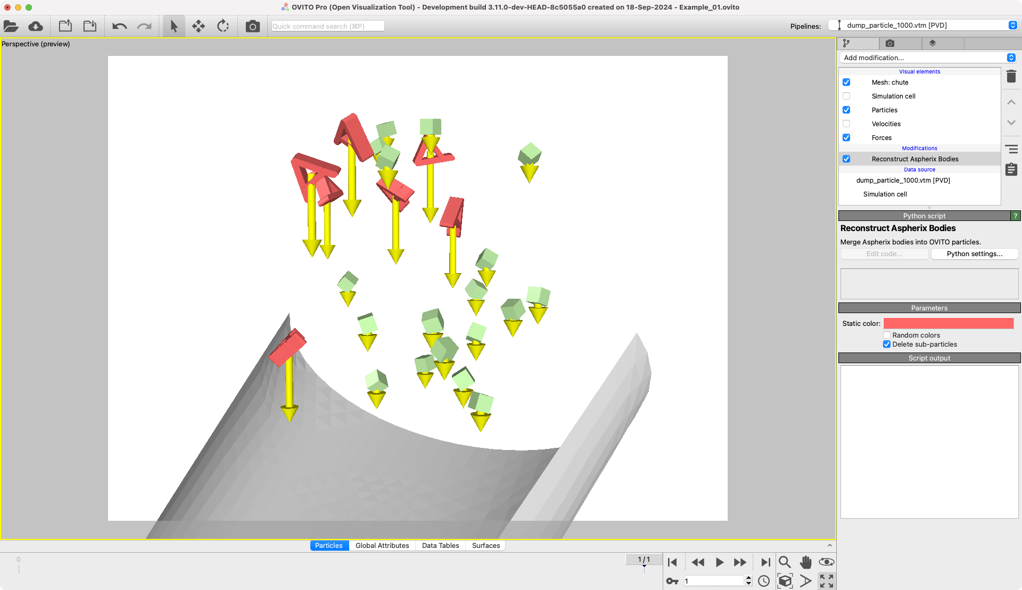The image size is (1022, 590).
Task: Open the Pipelines selector dropdown
Action: 924,25
